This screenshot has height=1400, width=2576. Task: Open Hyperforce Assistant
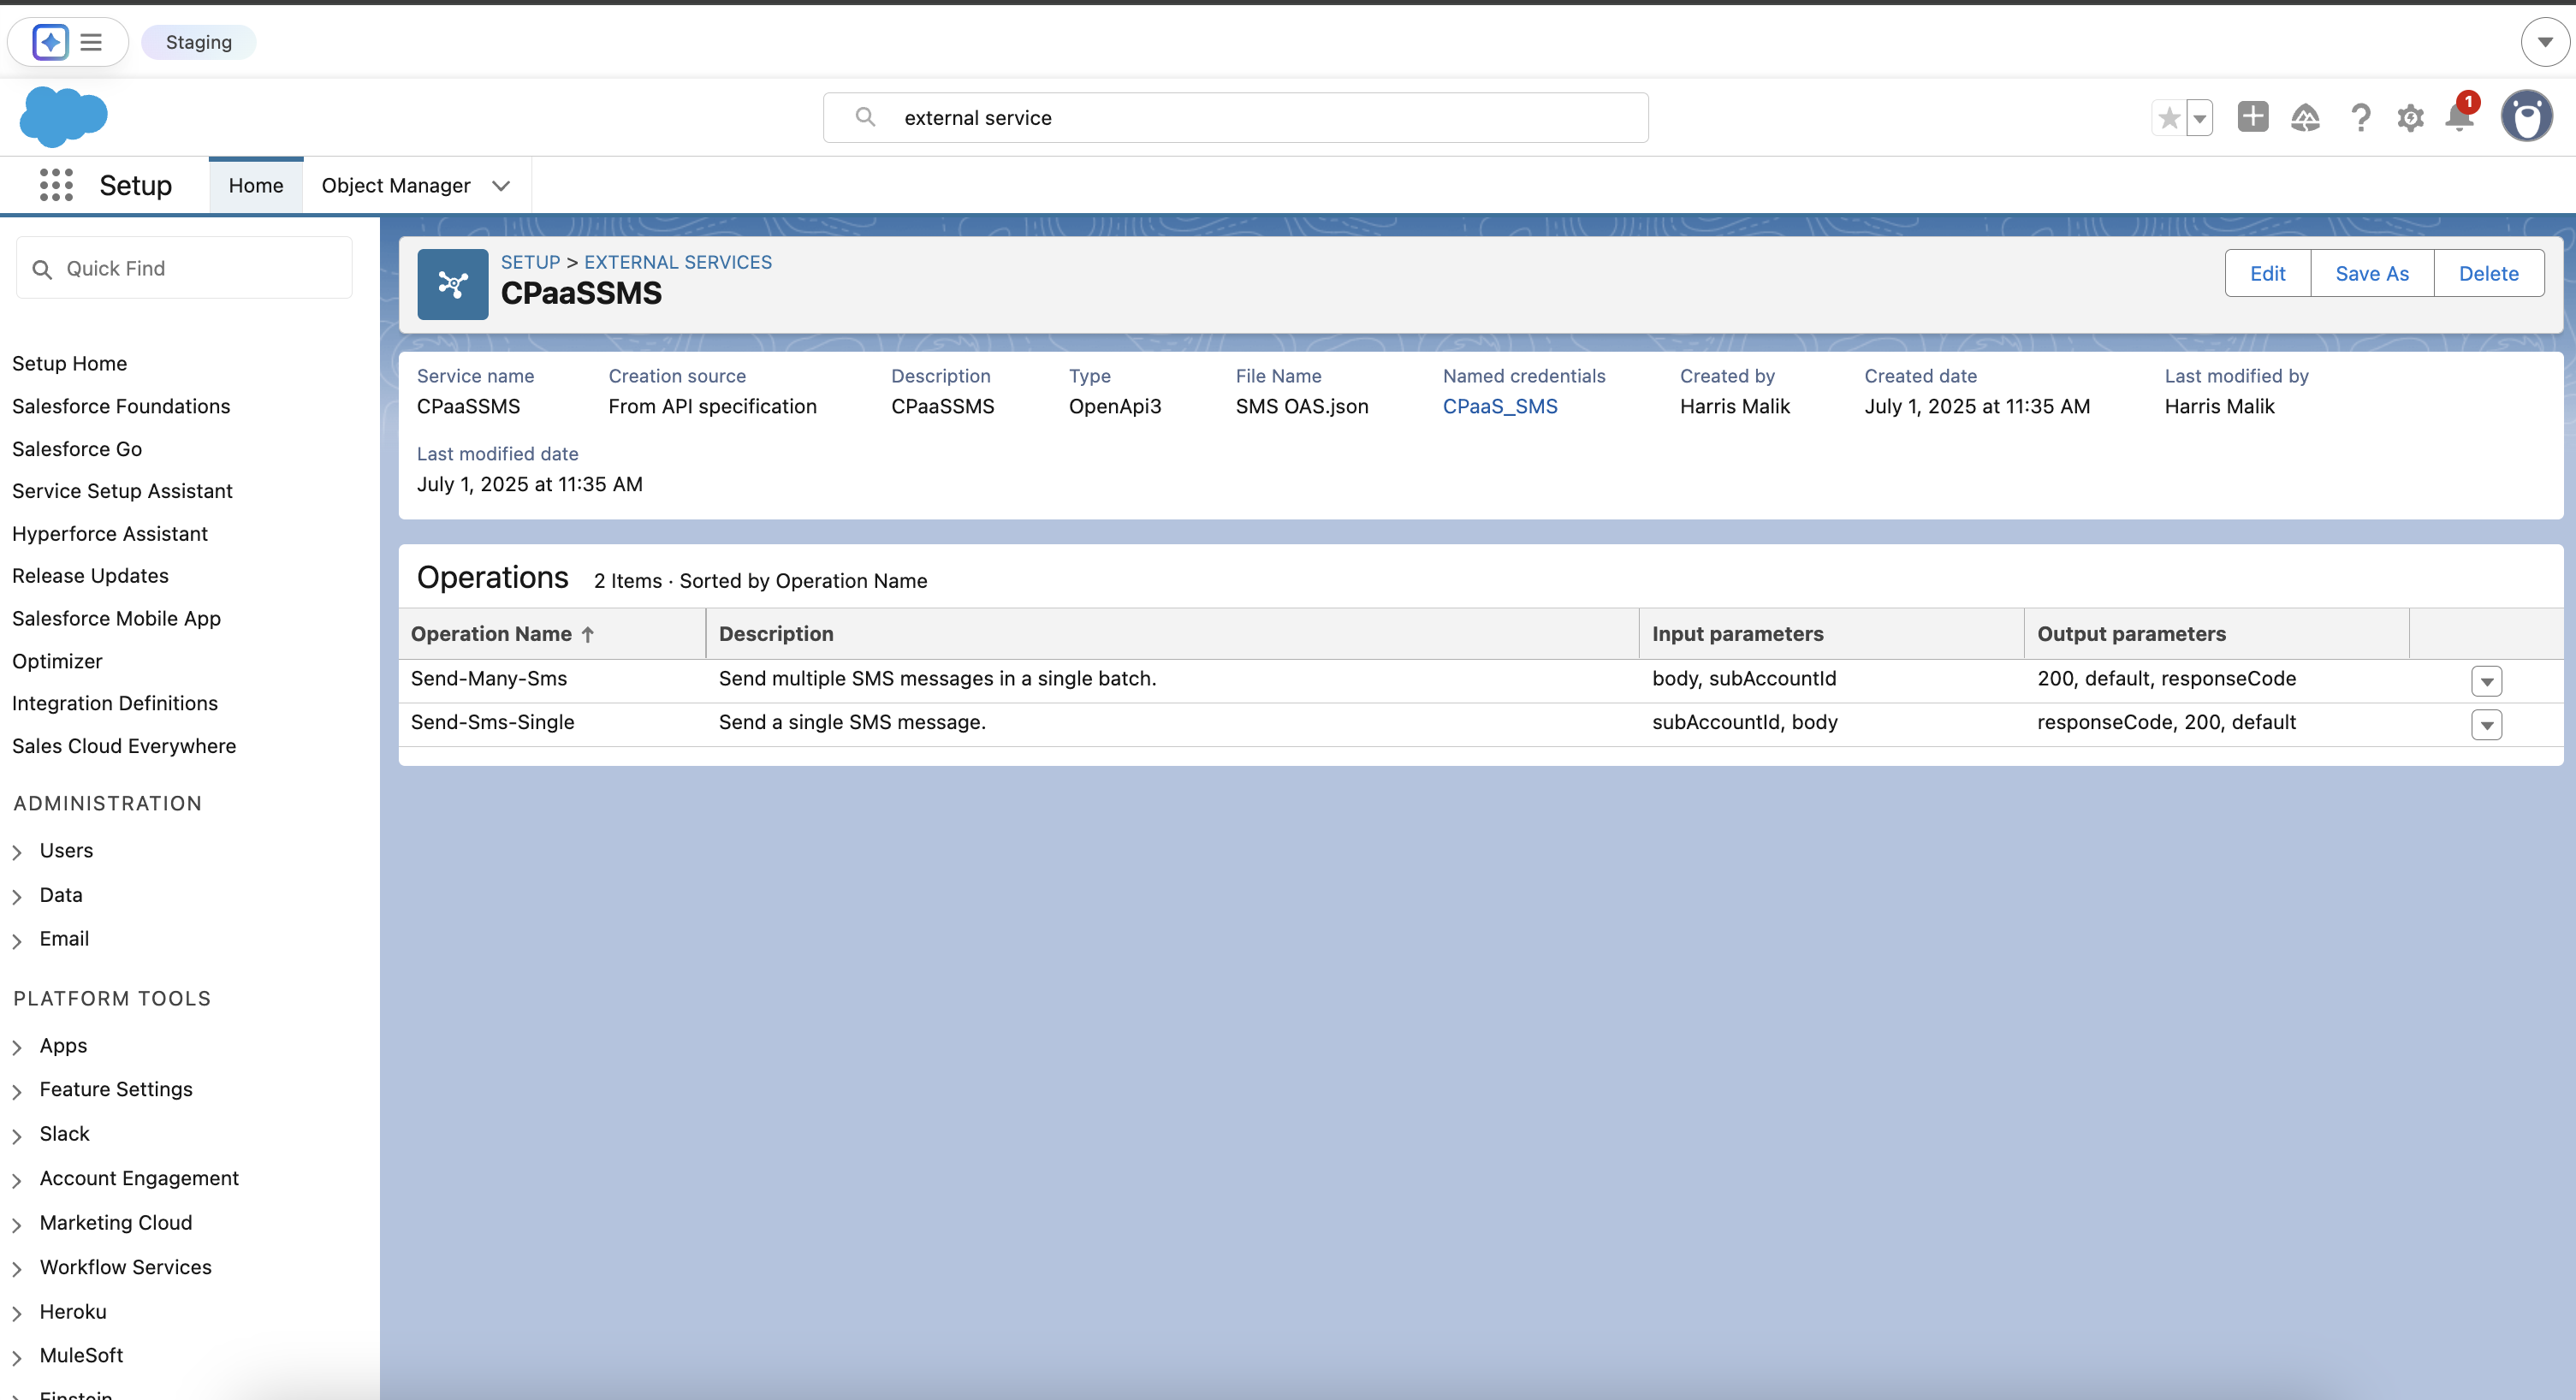point(110,534)
